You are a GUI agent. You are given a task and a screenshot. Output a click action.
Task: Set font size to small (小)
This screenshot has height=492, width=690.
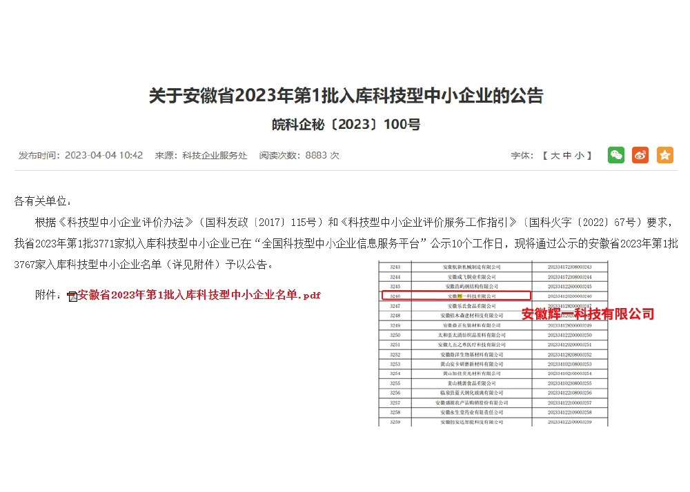coord(580,156)
